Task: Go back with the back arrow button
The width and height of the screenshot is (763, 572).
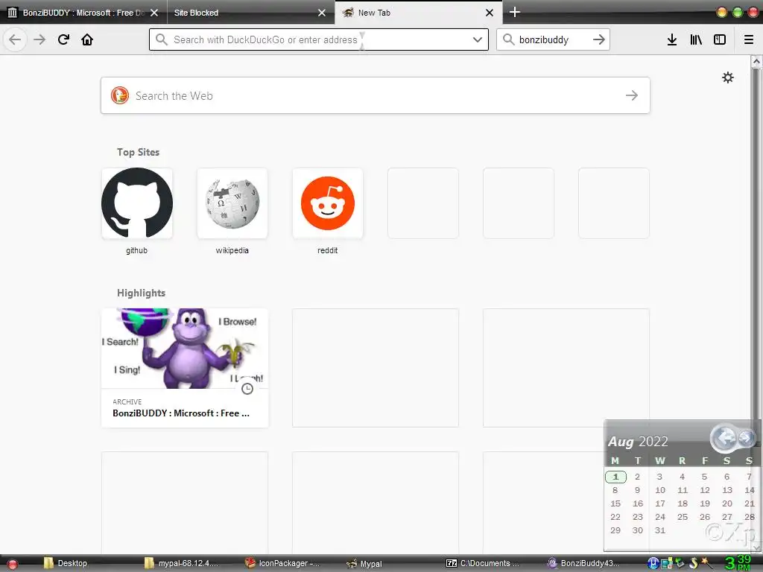Action: tap(15, 39)
